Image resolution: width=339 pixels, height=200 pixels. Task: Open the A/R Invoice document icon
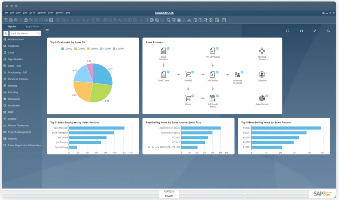(212, 74)
